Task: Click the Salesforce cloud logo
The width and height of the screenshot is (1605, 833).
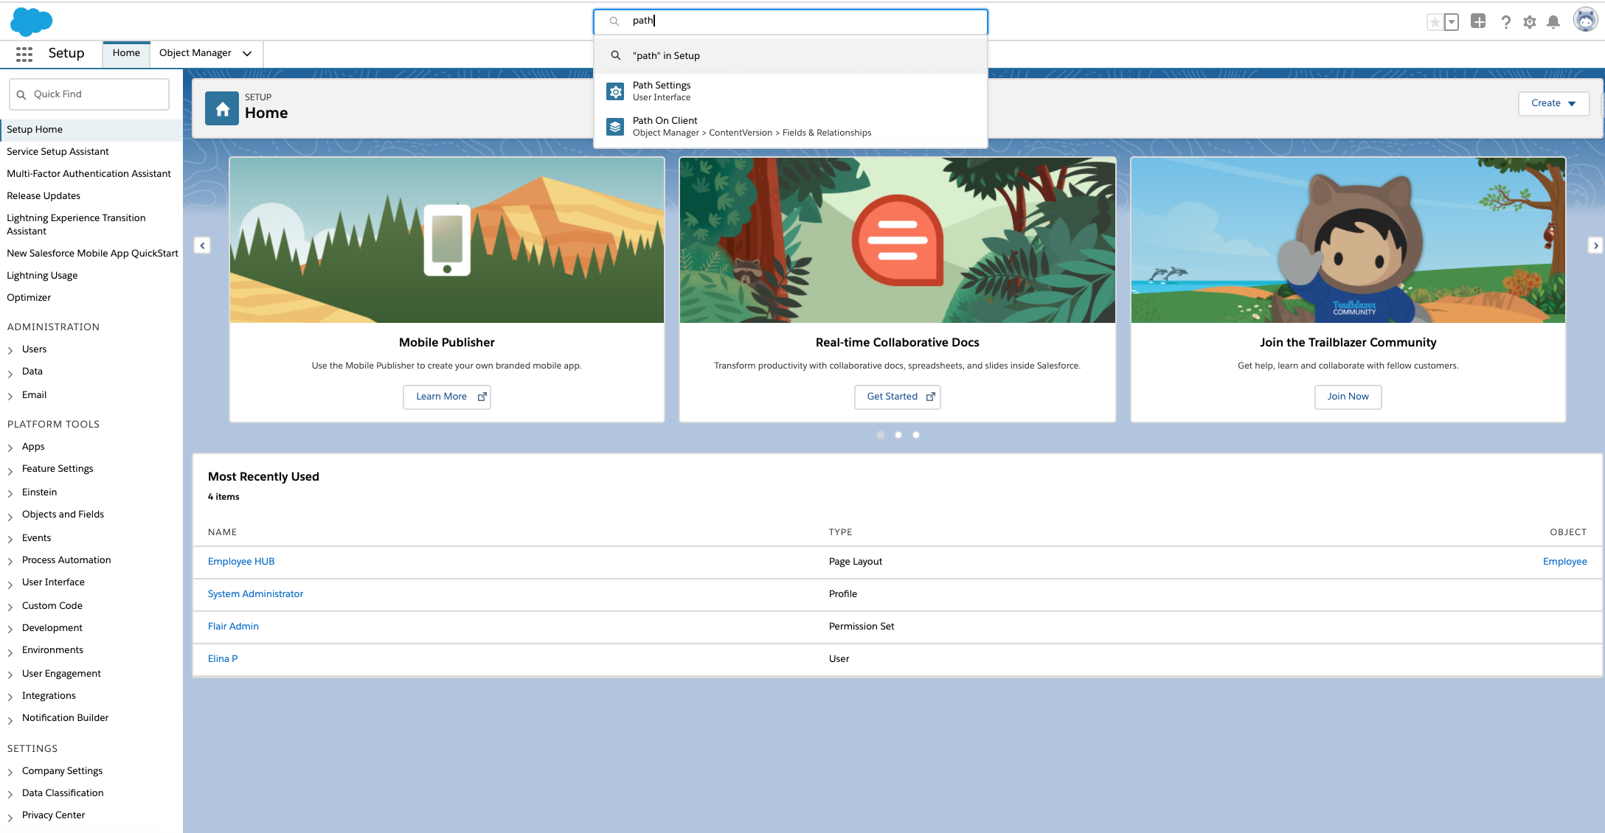Action: tap(31, 21)
